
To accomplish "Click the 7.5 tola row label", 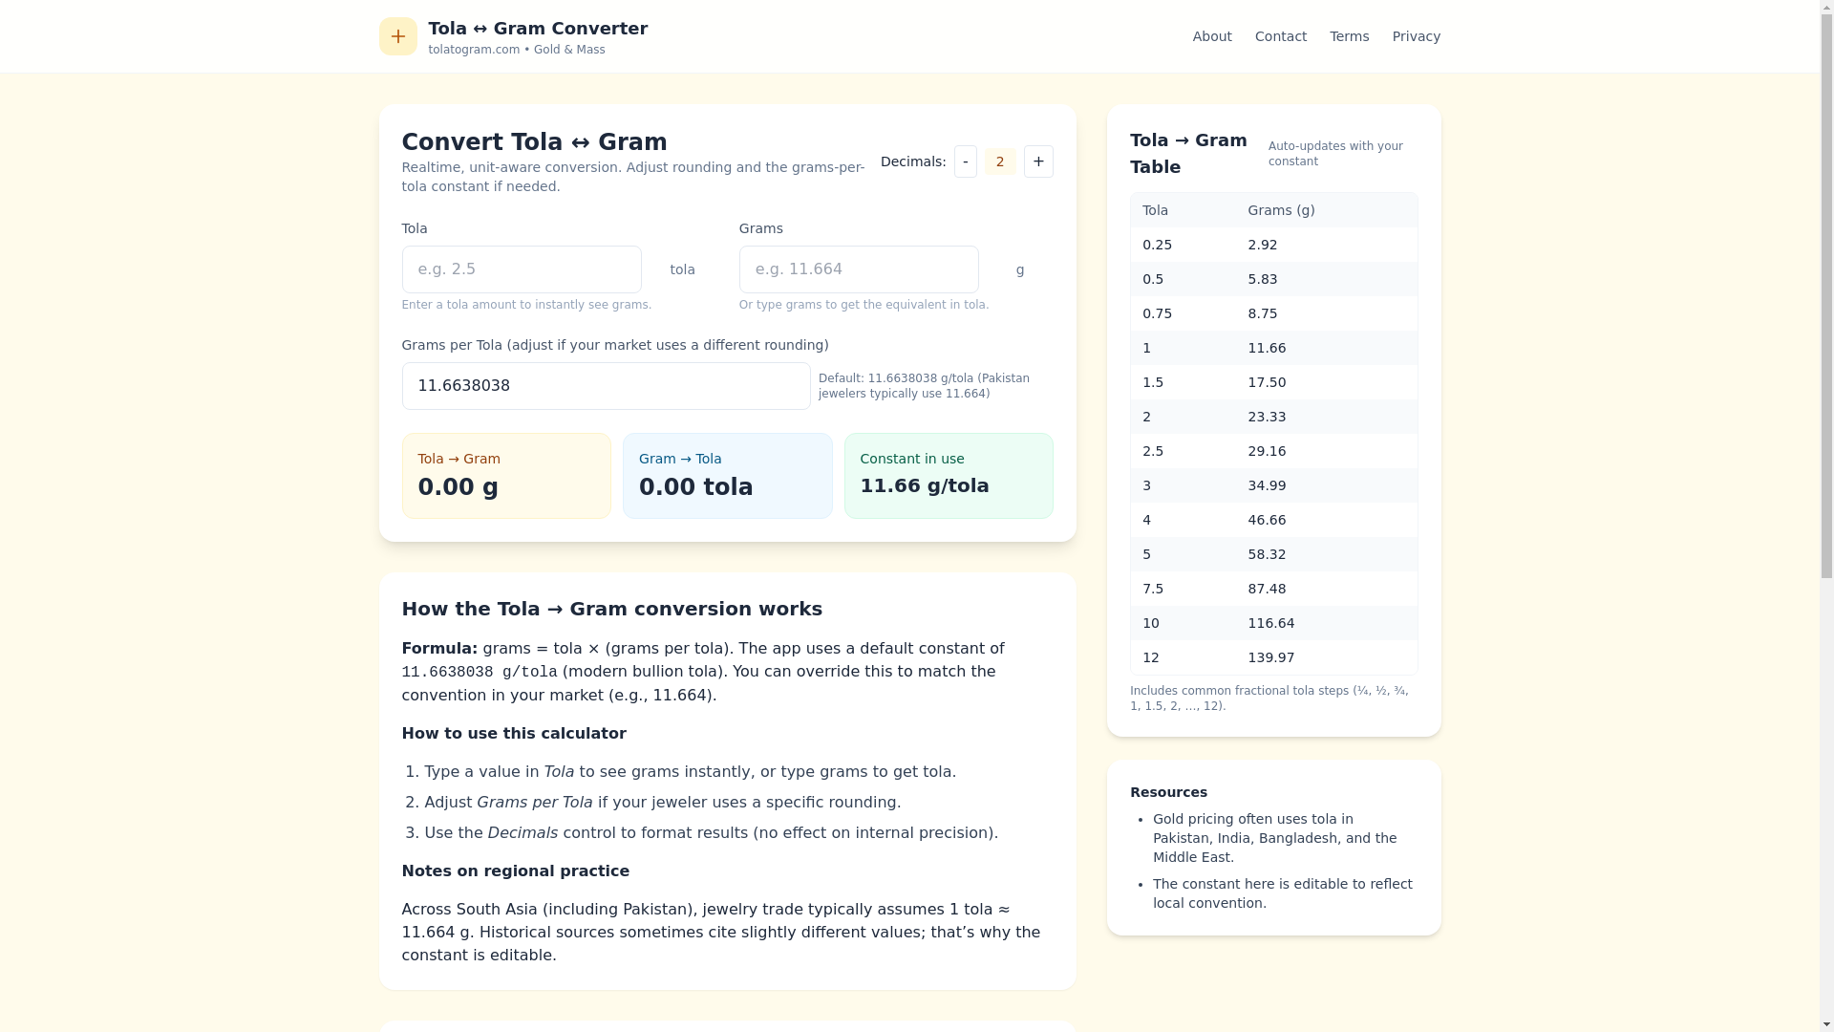I will coord(1153,589).
